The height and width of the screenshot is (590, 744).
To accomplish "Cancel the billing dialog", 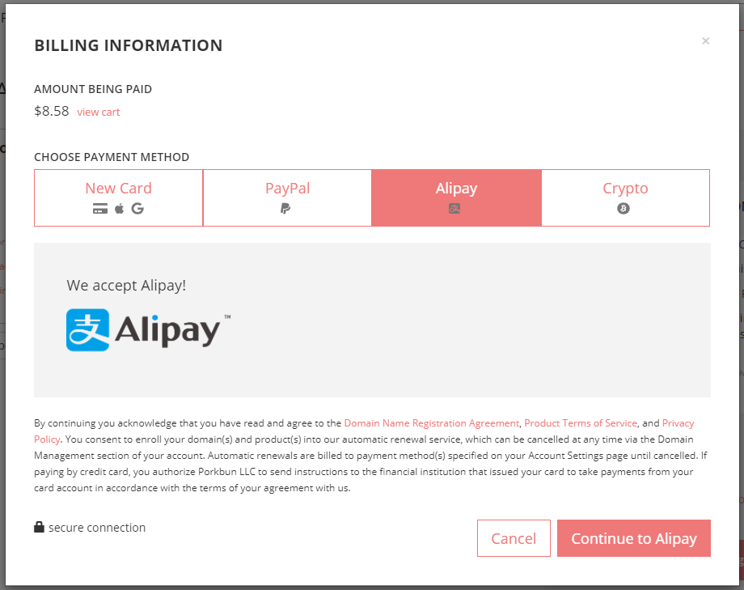I will [x=514, y=538].
